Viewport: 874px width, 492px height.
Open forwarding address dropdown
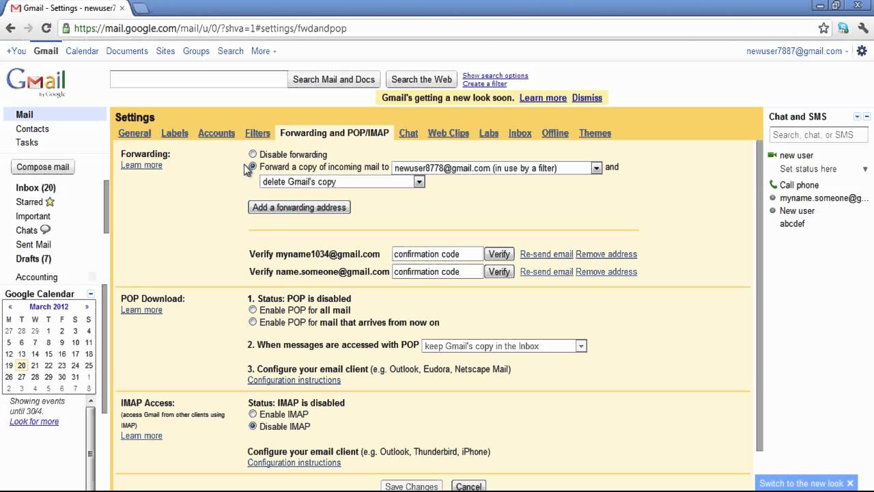[x=497, y=168]
